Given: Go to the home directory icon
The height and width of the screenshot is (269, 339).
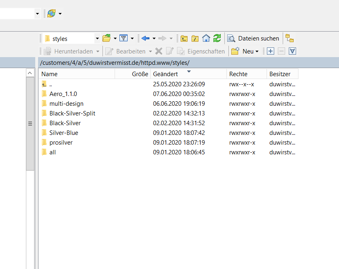Looking at the screenshot, I should [x=206, y=38].
